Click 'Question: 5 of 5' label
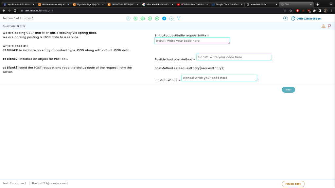335x188 pixels. (14, 26)
